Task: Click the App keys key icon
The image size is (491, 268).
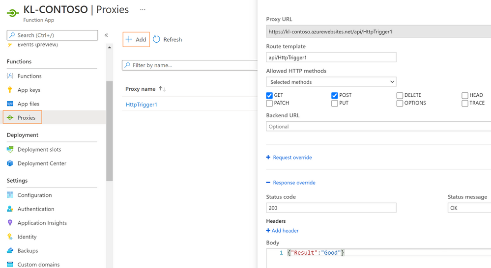Action: 10,90
